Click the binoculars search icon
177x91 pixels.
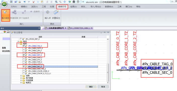pos(74,2)
